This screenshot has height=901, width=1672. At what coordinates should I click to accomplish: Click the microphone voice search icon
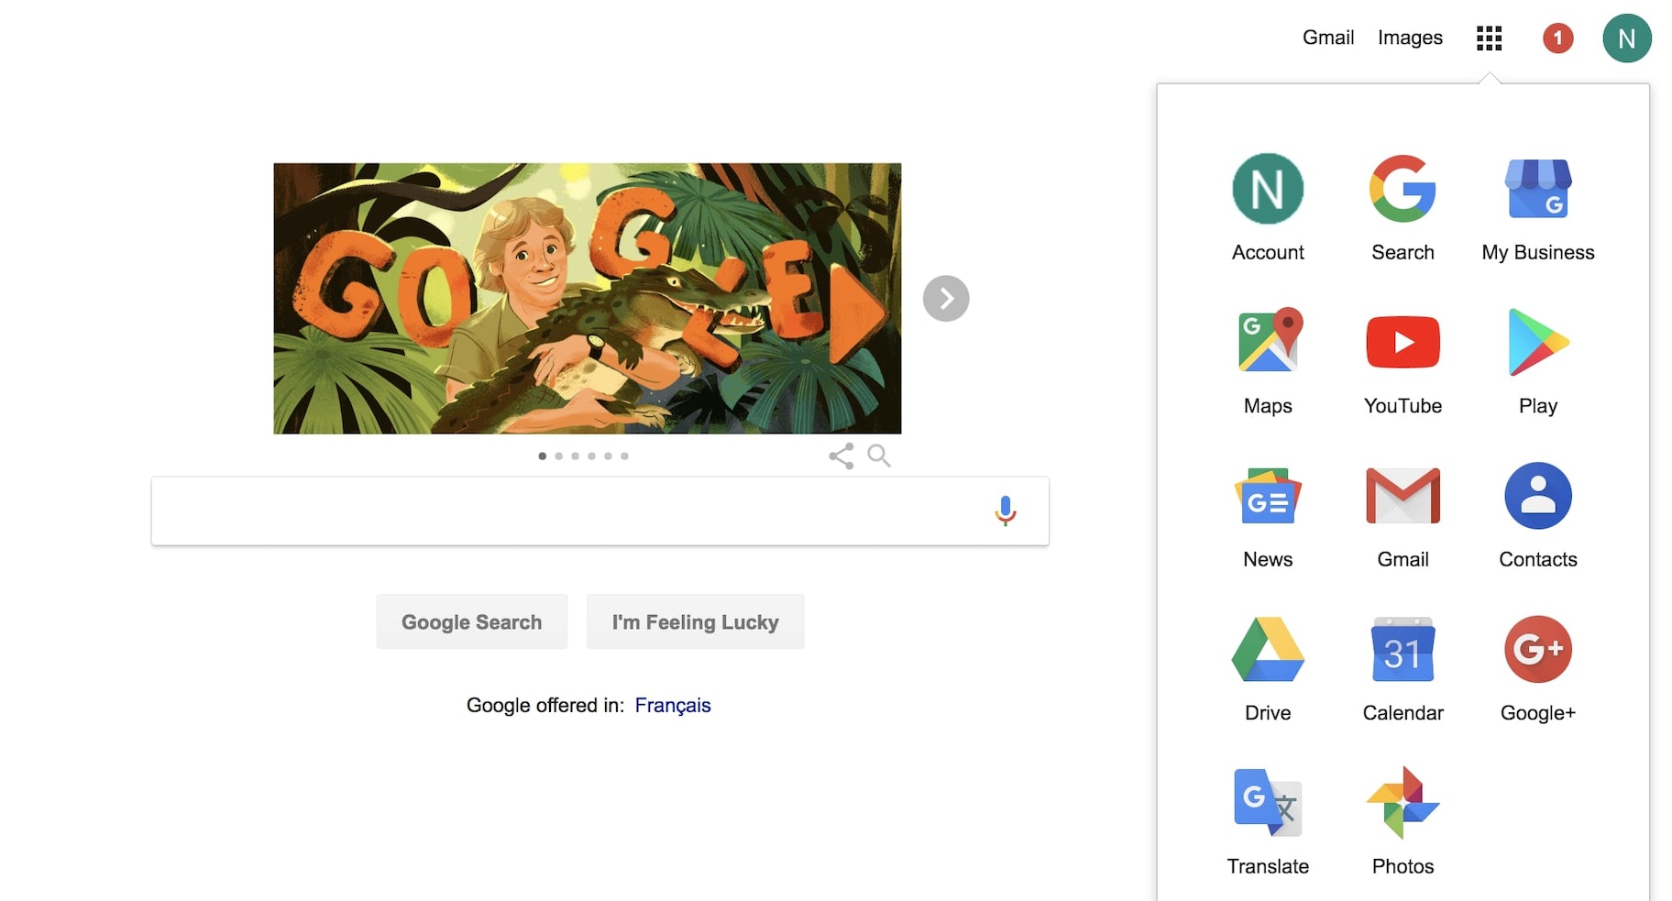click(1006, 511)
